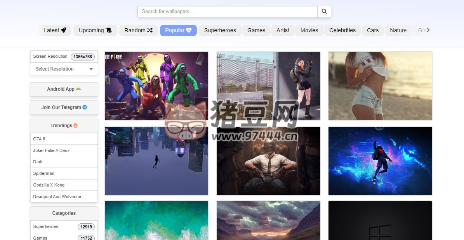Click the magnifying glass search icon
This screenshot has height=240, width=464.
(x=324, y=12)
